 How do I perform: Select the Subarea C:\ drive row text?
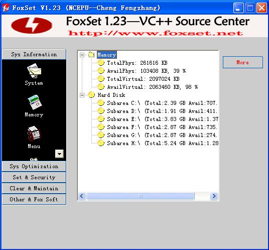[x=163, y=103]
